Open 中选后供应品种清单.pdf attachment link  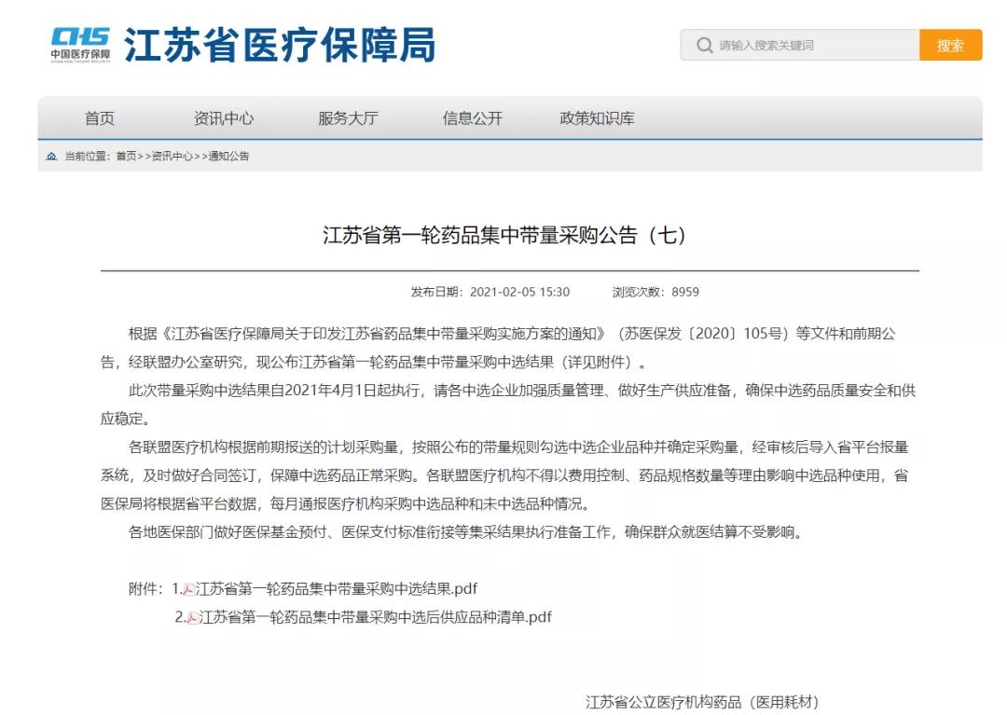[376, 617]
